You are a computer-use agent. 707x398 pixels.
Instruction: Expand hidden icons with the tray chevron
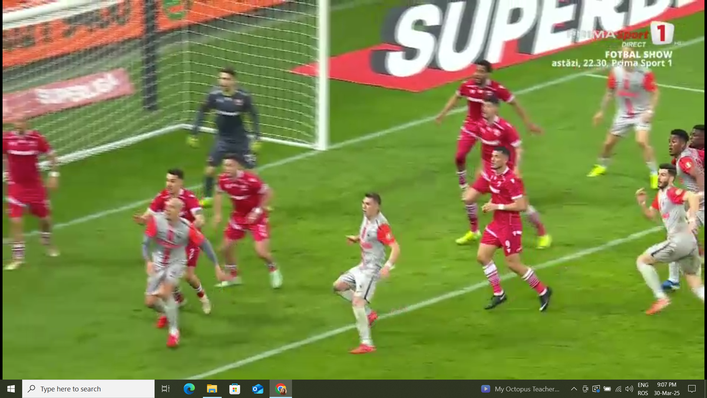(x=574, y=389)
